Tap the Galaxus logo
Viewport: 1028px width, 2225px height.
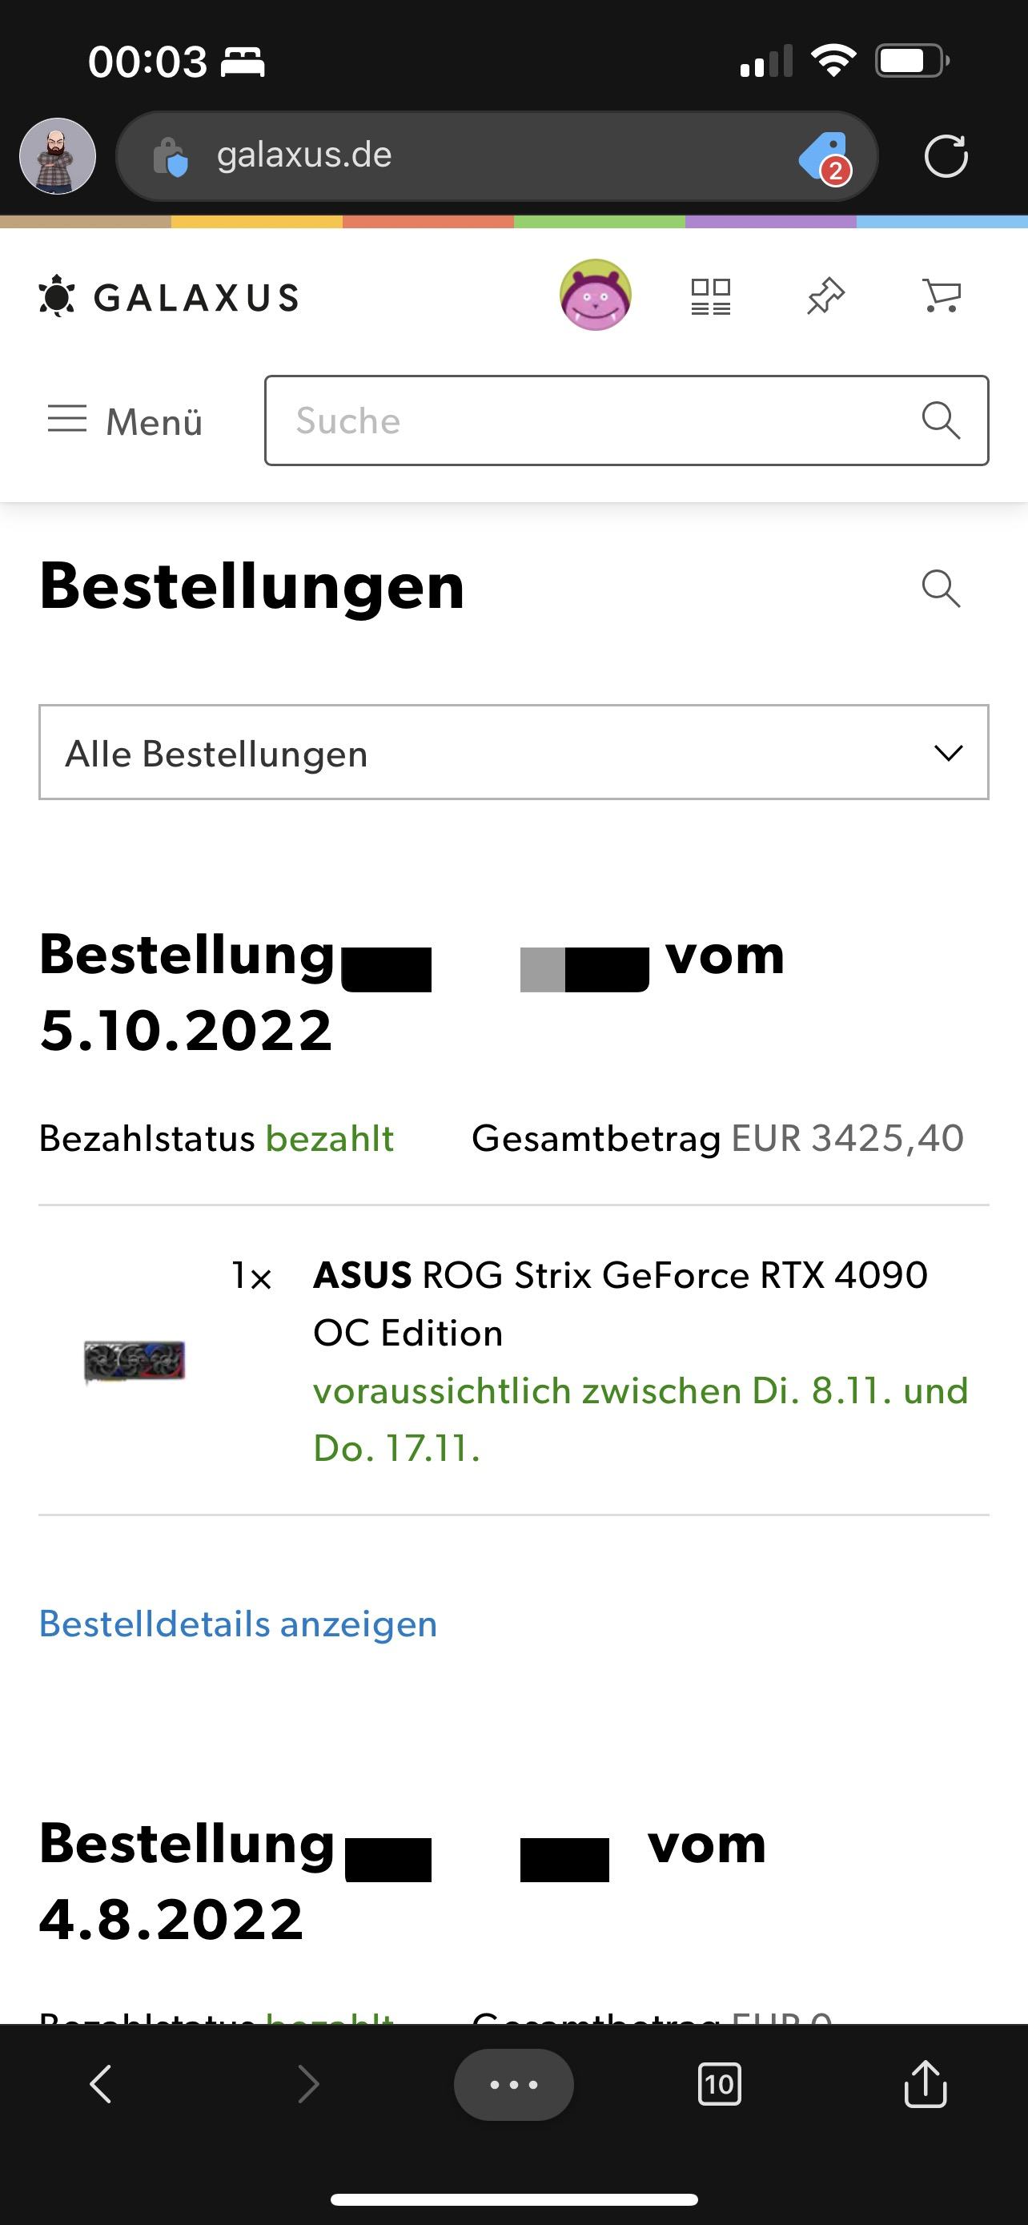pos(170,297)
